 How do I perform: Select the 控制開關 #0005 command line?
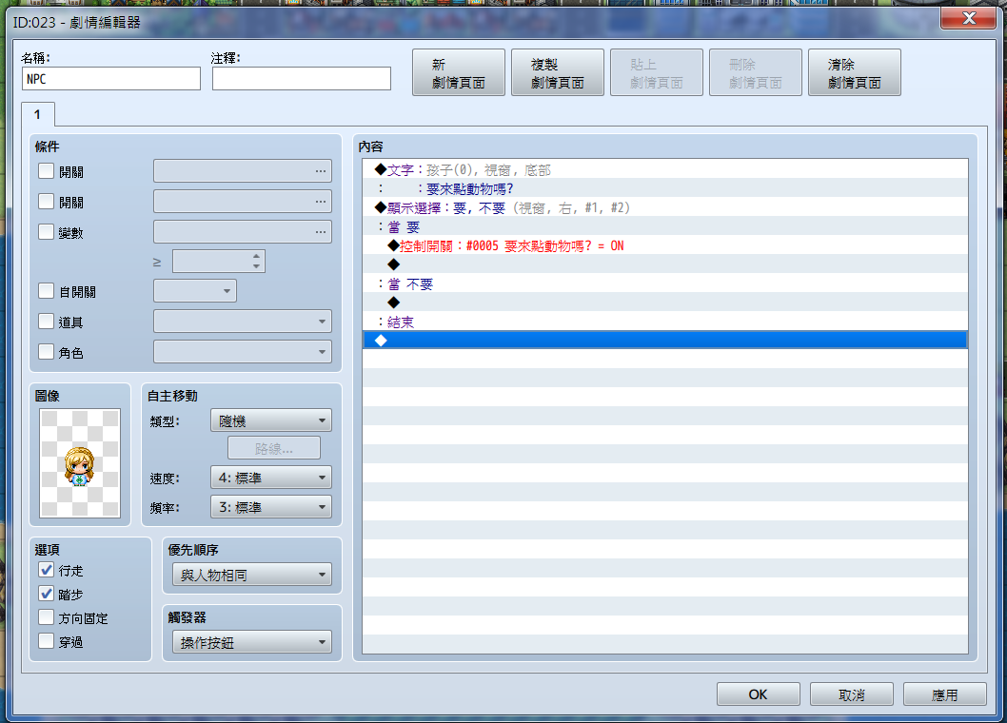point(664,245)
